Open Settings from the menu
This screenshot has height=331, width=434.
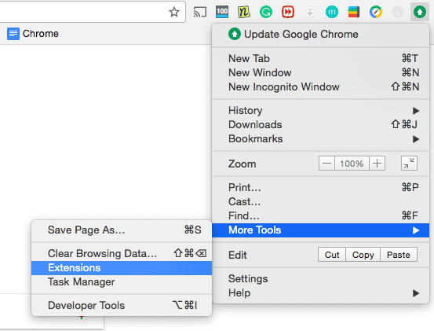(x=320, y=278)
